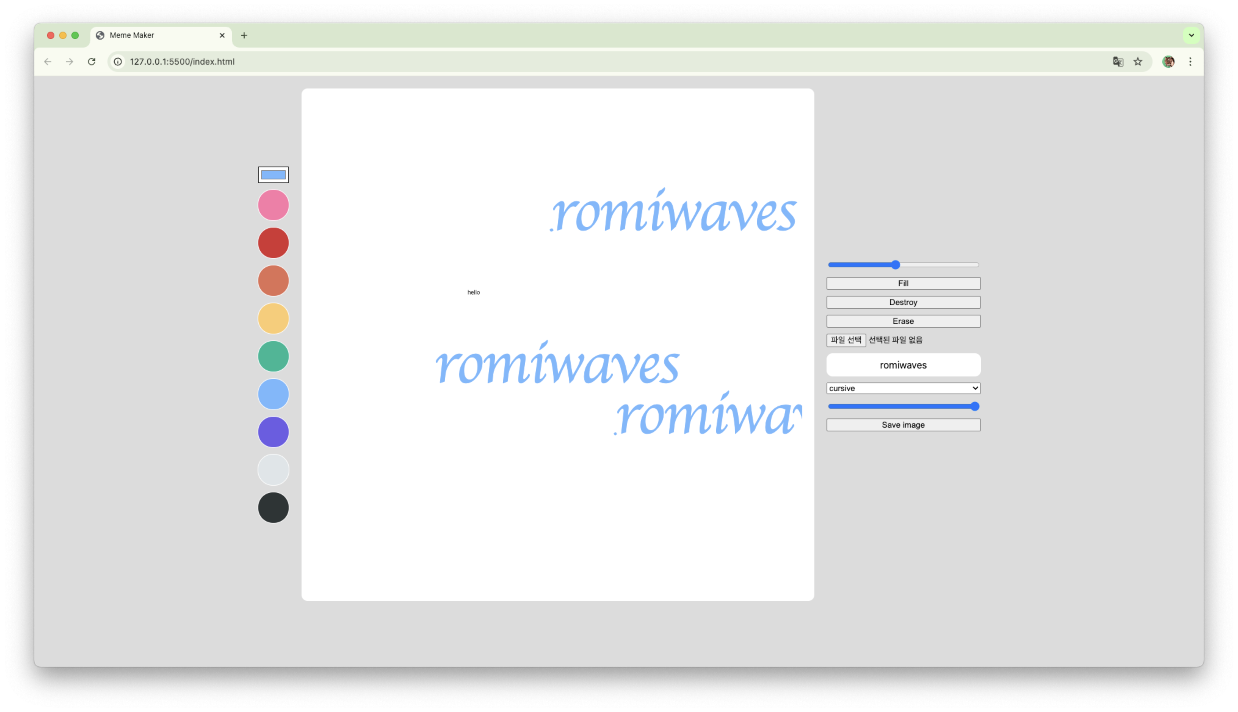Open Chrome three-dot menu

click(x=1190, y=62)
